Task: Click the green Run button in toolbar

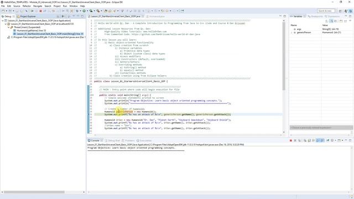Action: [84, 11]
